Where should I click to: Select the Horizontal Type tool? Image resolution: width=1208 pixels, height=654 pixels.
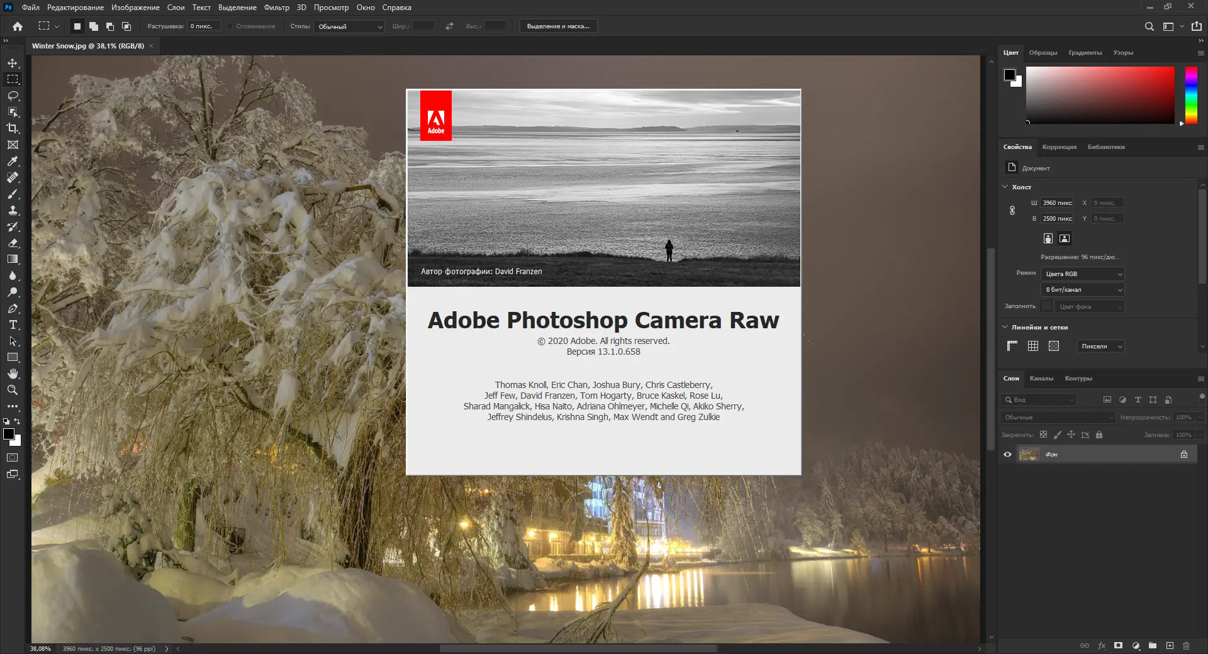[13, 324]
